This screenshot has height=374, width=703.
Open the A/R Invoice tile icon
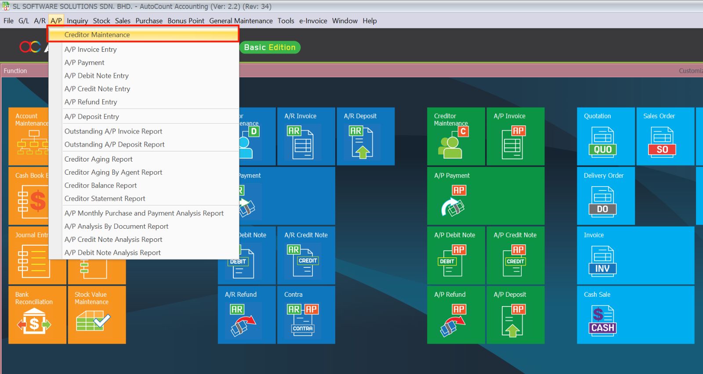click(x=302, y=142)
